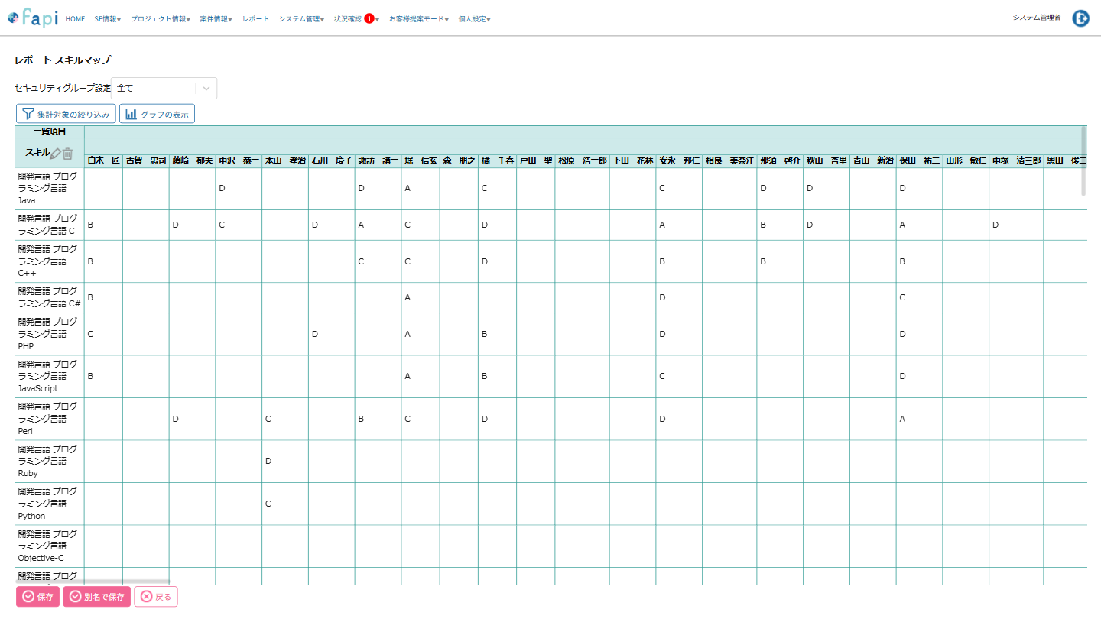The height and width of the screenshot is (619, 1101).
Task: Expand the プロジェクト情報 menu
Action: (161, 19)
